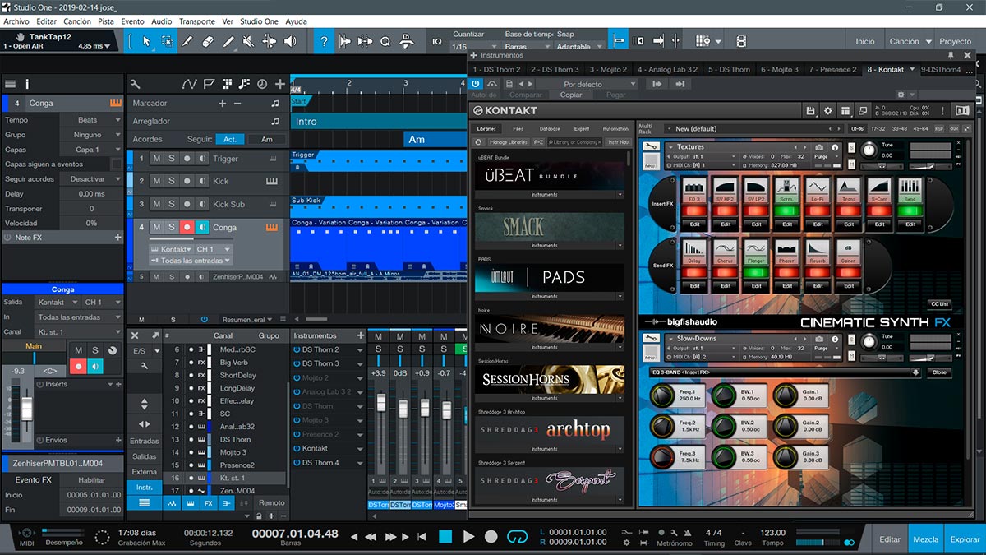Screen dimensions: 986x555
Task: Open Kontakt options gear icon
Action: (827, 110)
